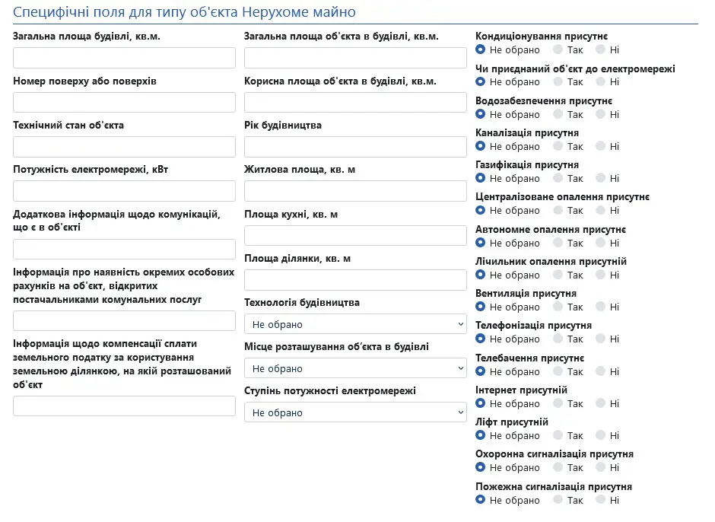715x522 pixels.
Task: Focus the Рік будівництва text field
Action: [355, 147]
